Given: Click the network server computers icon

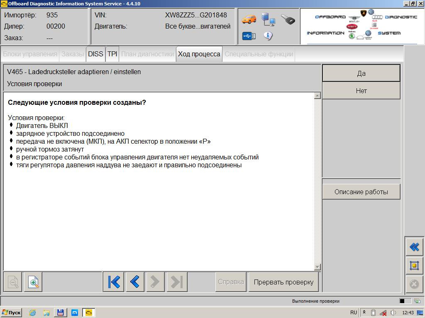Looking at the screenshot, I should [269, 19].
